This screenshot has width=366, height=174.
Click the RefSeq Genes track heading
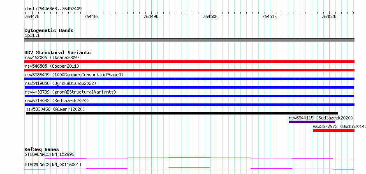coord(42,149)
